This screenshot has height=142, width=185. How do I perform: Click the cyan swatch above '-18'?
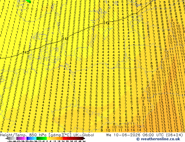coord(35,139)
